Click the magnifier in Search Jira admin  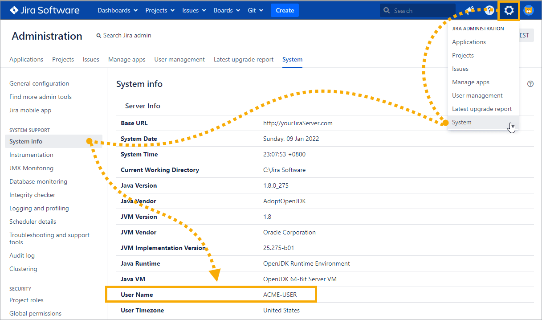pos(99,36)
